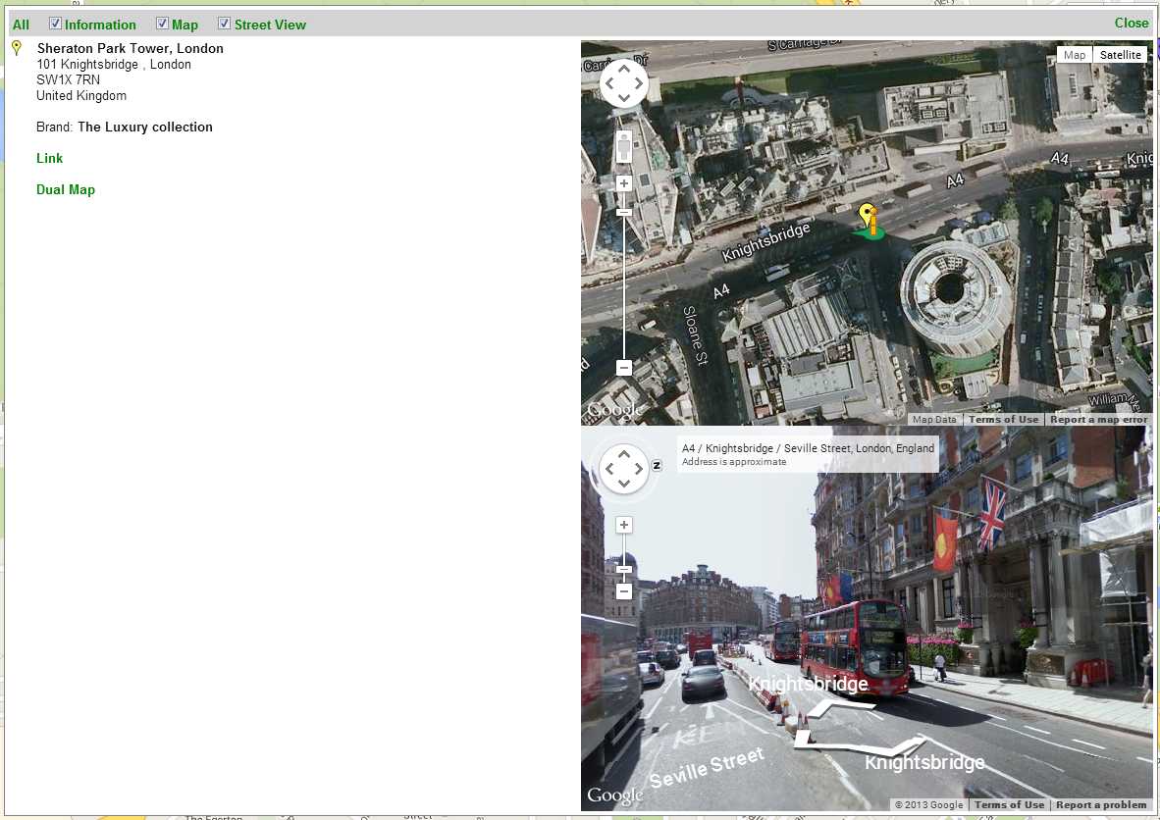This screenshot has width=1160, height=820.
Task: Zoom in on the satellite map
Action: click(623, 183)
